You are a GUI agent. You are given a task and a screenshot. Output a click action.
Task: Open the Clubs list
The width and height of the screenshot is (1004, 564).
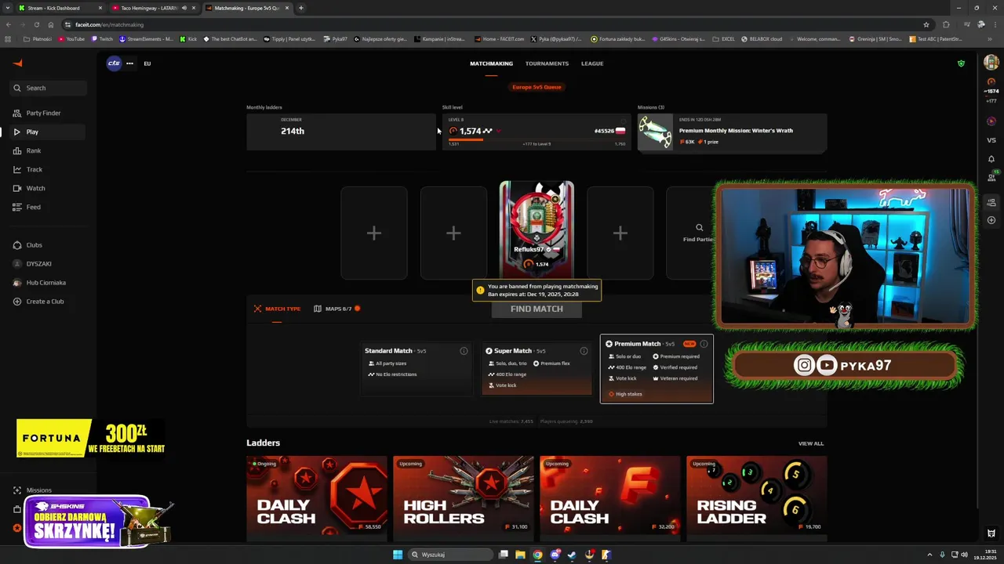pos(47,245)
